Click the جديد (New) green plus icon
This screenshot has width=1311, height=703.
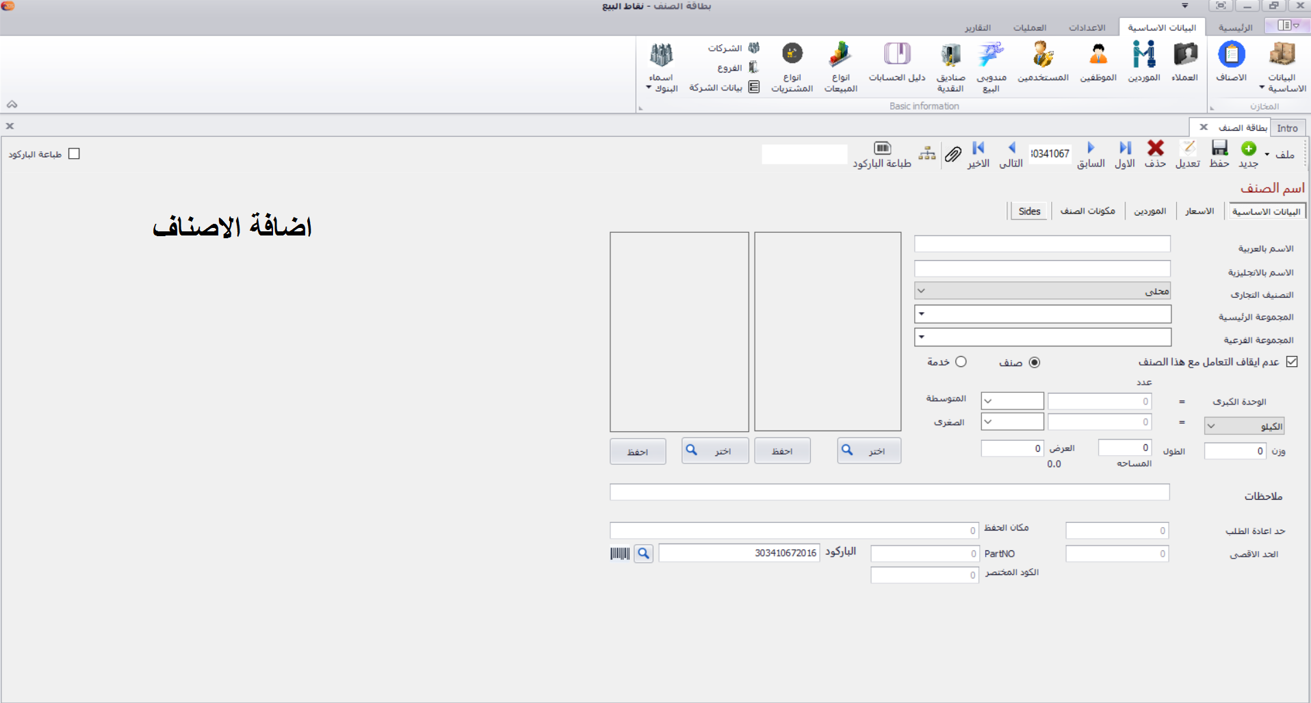click(1249, 149)
